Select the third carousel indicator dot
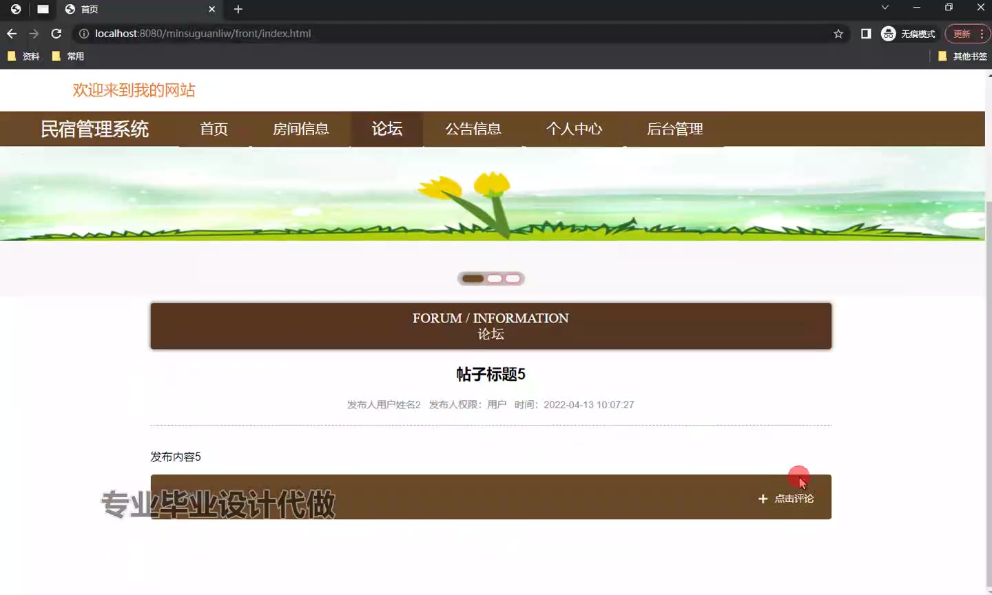The height and width of the screenshot is (595, 992). 513,279
